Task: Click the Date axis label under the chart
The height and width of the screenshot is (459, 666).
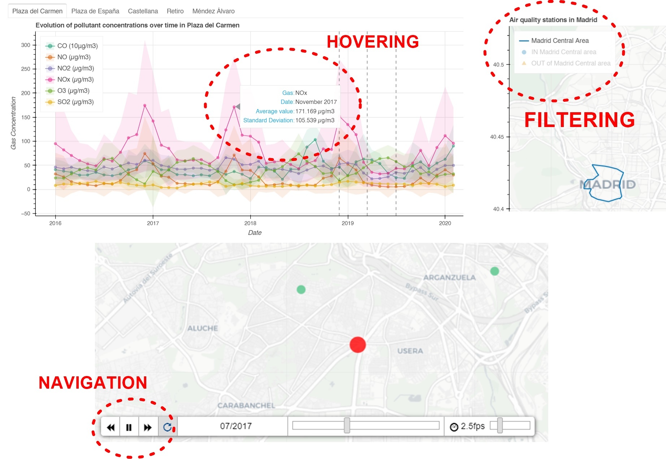Action: pyautogui.click(x=255, y=233)
